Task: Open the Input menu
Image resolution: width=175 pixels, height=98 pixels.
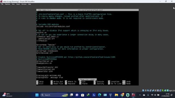Action: pos(18,4)
